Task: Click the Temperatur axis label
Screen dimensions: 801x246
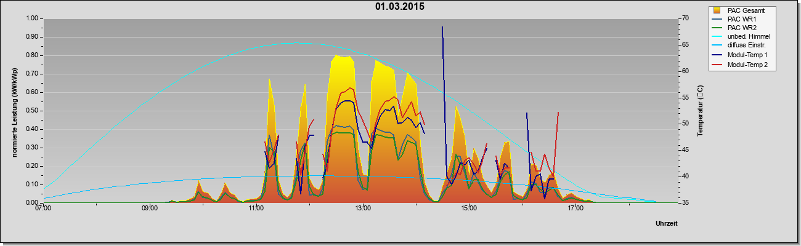Action: pyautogui.click(x=700, y=111)
